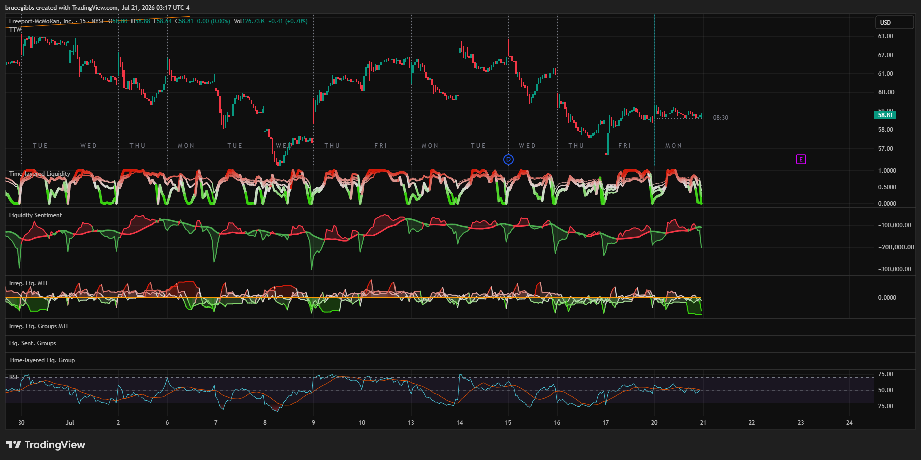Click the −200,000.00 sentiment scale value
Viewport: 921px width, 460px height.
coord(896,247)
